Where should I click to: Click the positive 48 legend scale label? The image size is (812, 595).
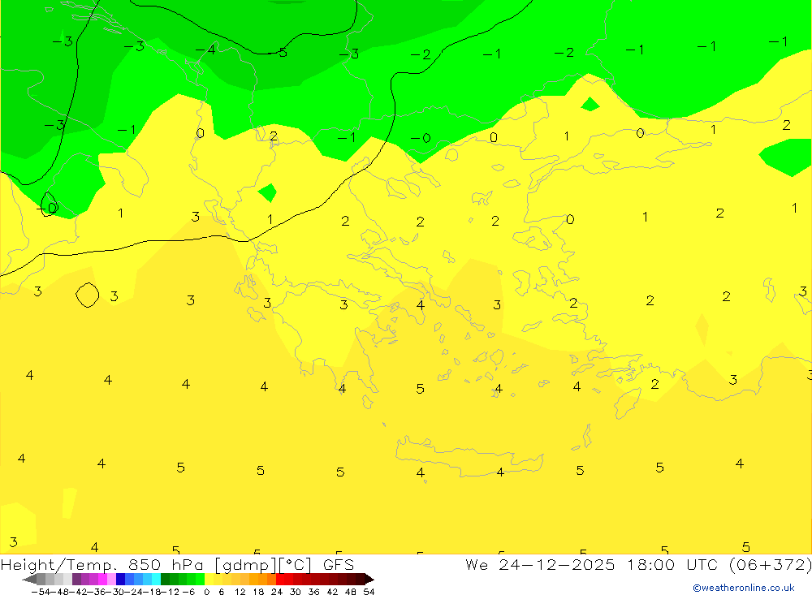point(351,592)
